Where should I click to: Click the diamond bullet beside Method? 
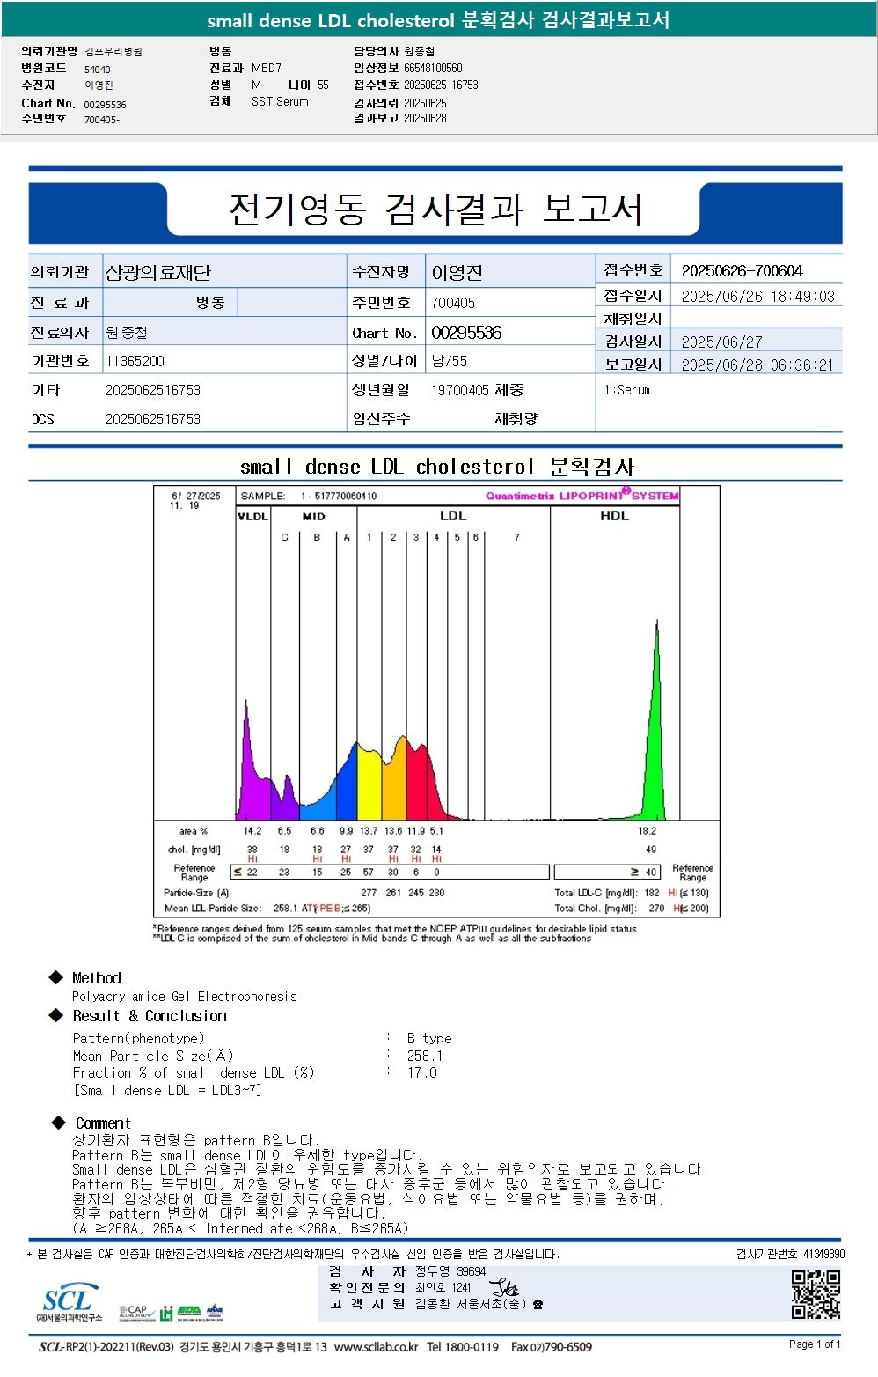pyautogui.click(x=56, y=977)
